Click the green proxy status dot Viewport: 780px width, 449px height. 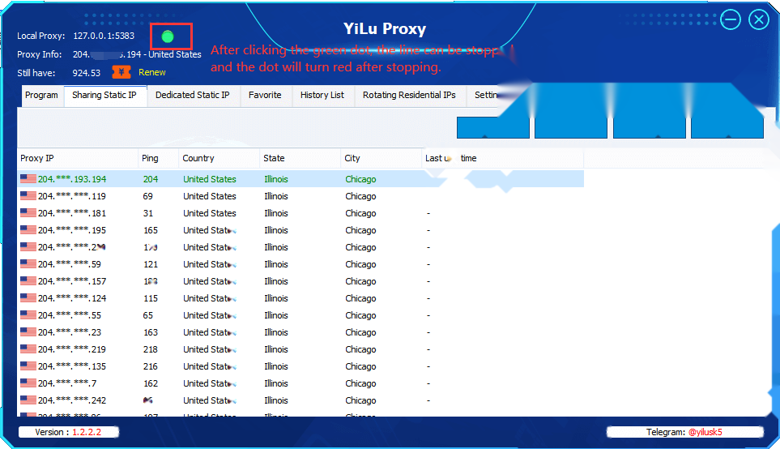pos(168,36)
